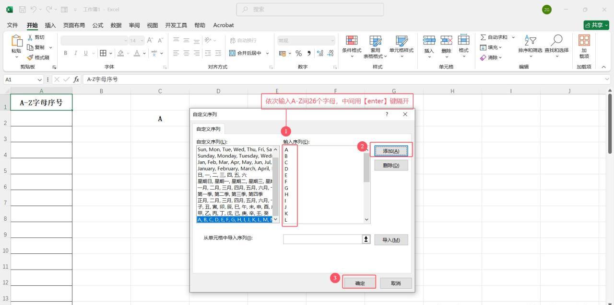Toggle center horizontal alignment
This screenshot has width=614, height=305.
187,53
